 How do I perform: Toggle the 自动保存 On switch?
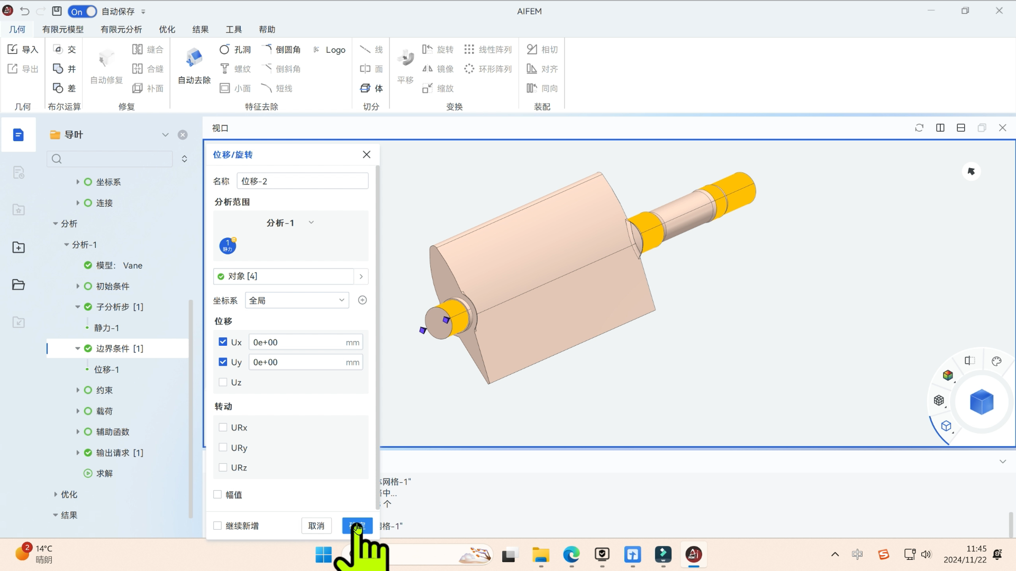click(83, 11)
